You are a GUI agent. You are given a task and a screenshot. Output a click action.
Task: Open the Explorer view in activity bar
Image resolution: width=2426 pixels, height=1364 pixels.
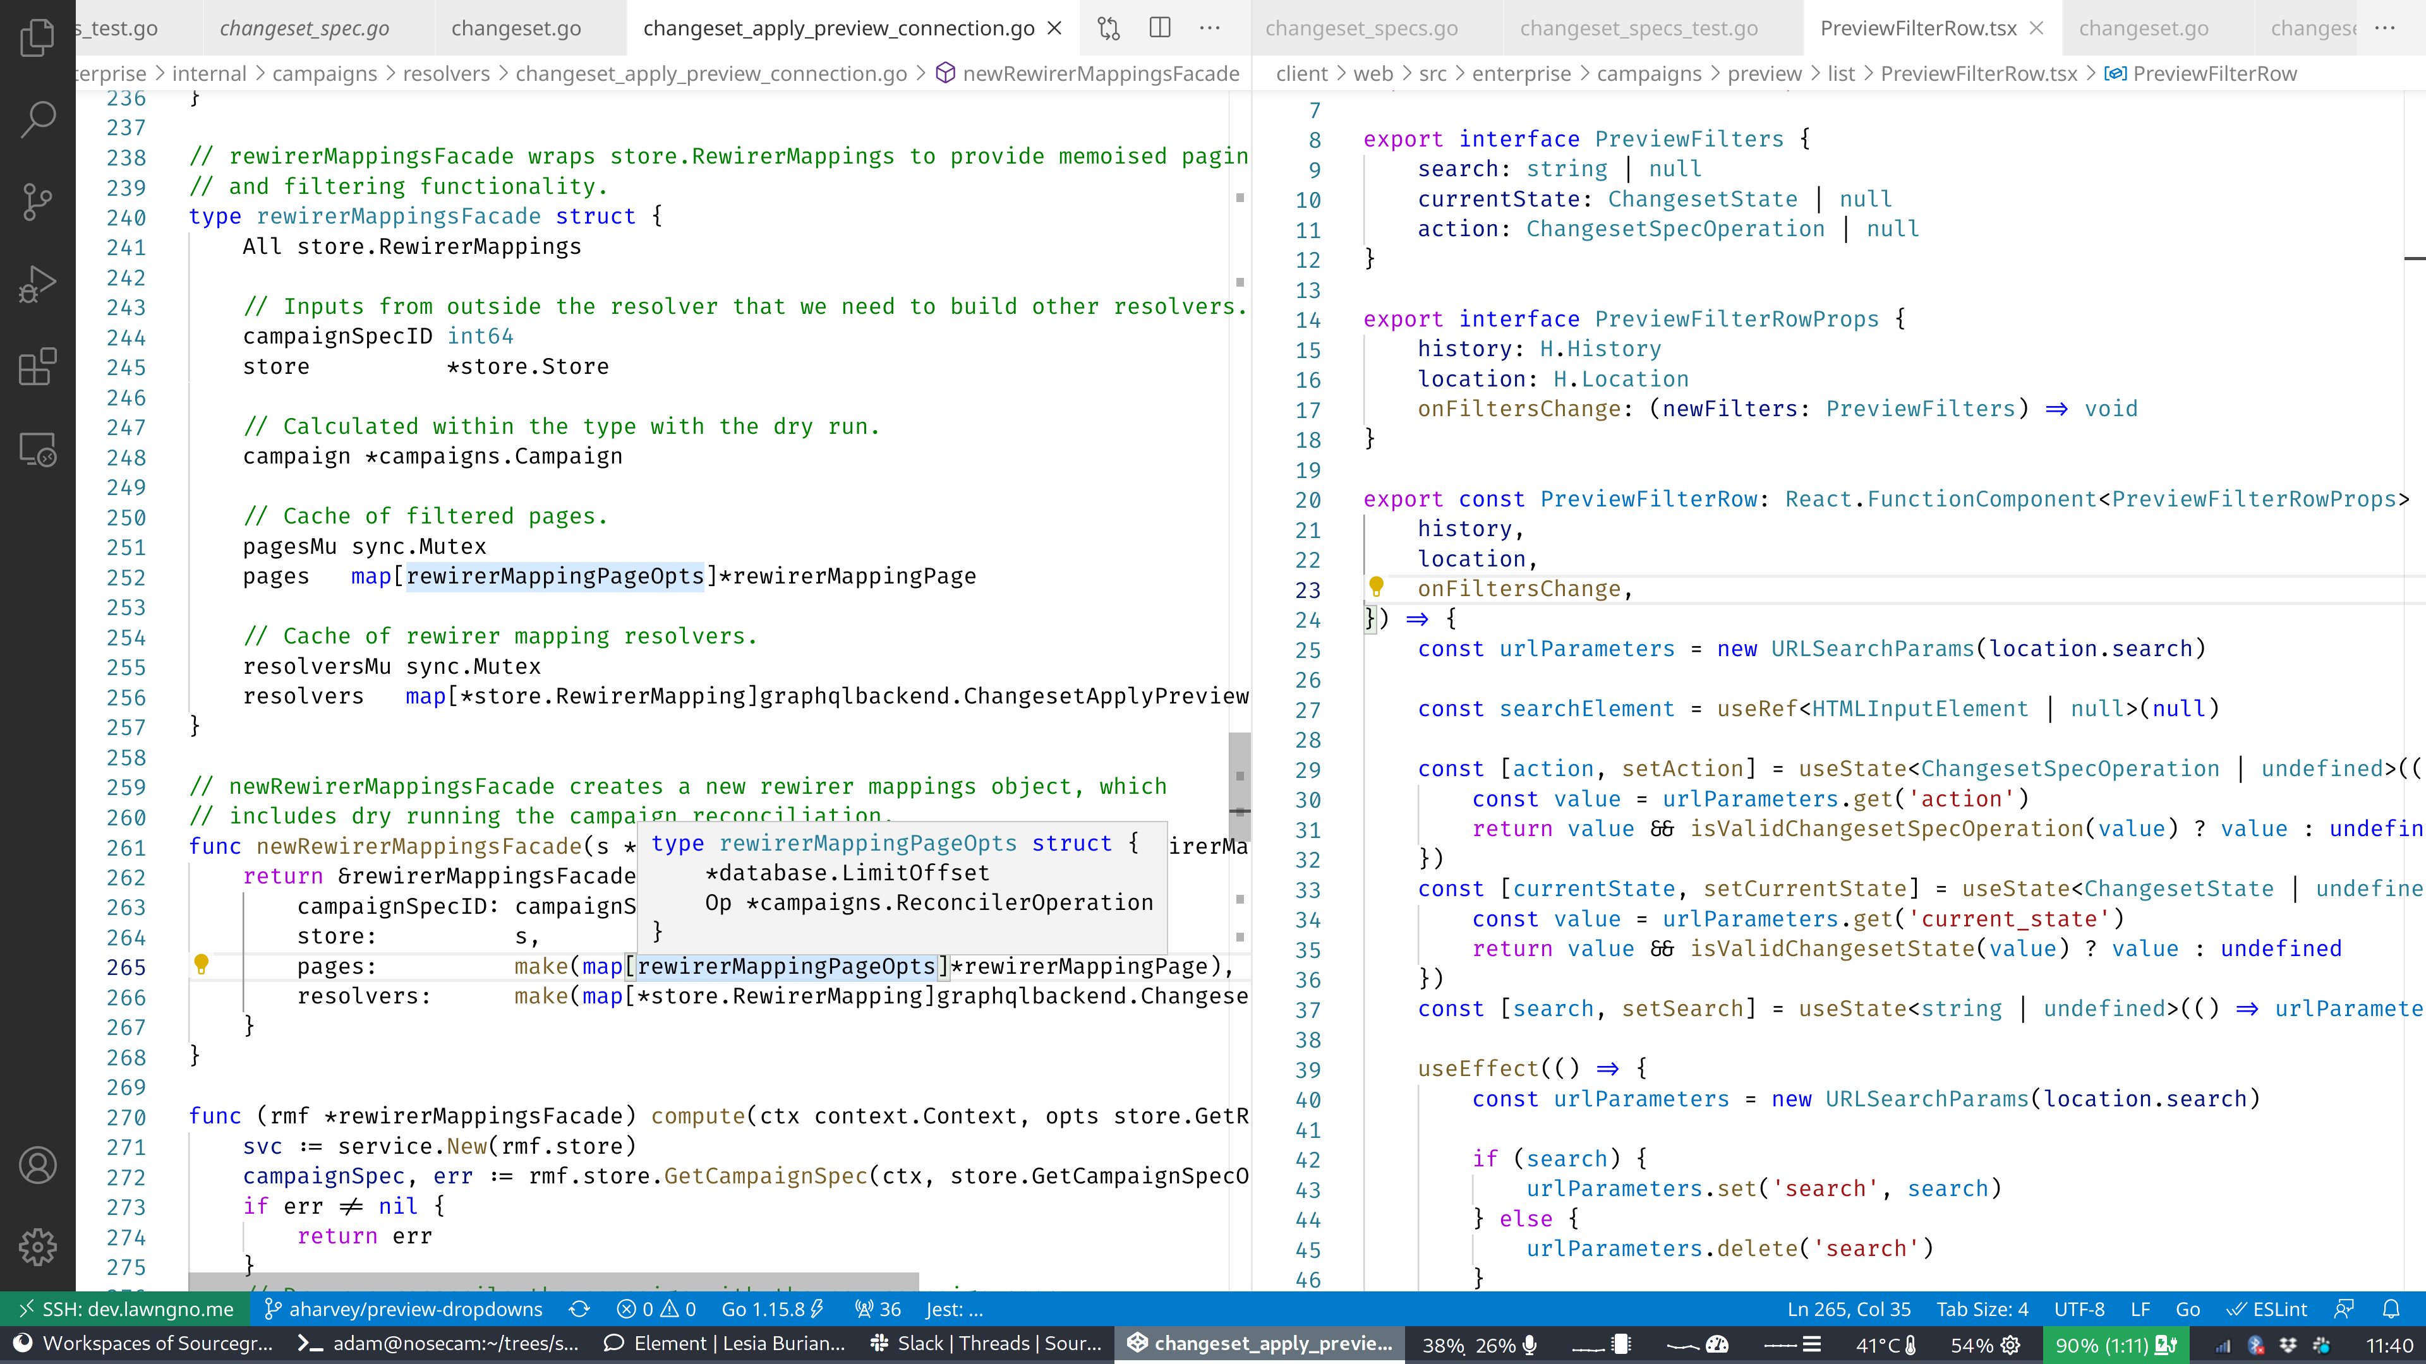[38, 38]
